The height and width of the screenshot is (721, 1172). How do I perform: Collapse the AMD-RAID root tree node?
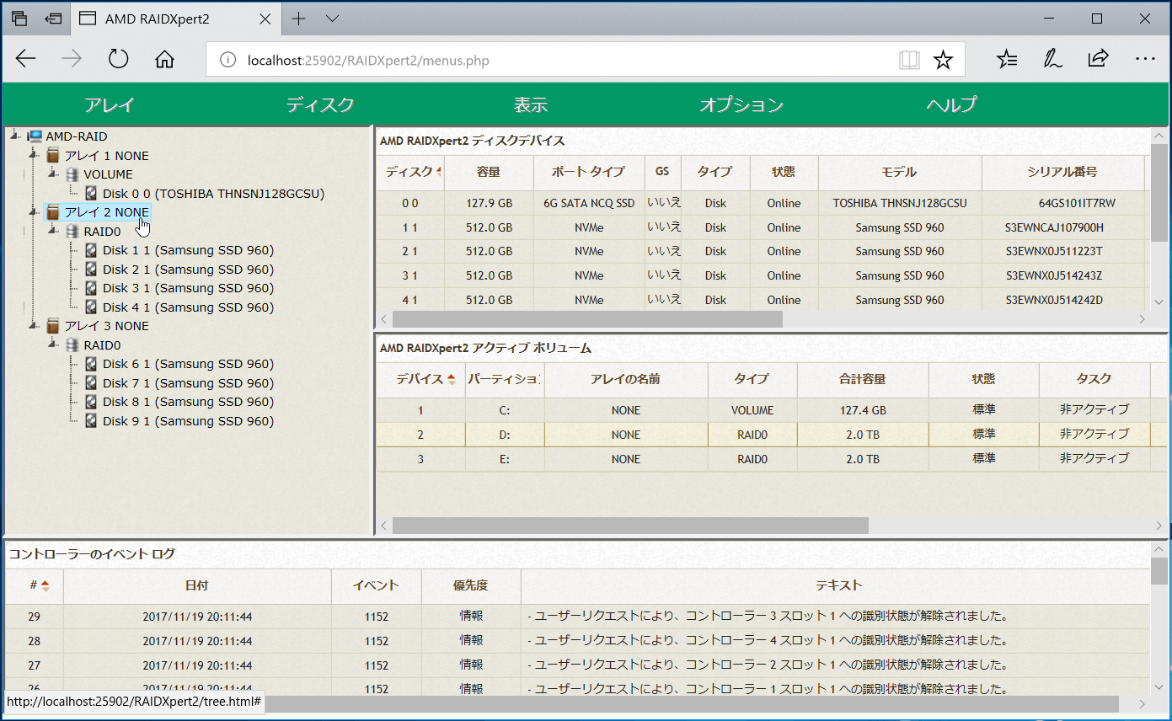pos(16,136)
